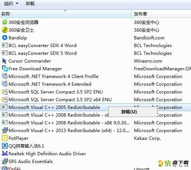Select the Bandizip entry name
Viewport: 191px width, 170px height.
pyautogui.click(x=18, y=38)
